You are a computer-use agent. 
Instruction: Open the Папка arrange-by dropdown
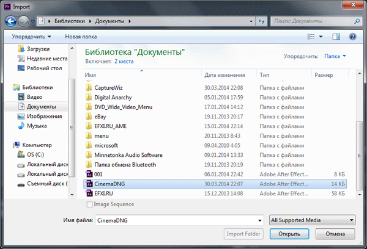[335, 56]
